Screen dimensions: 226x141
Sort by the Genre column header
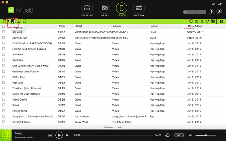click(154, 26)
